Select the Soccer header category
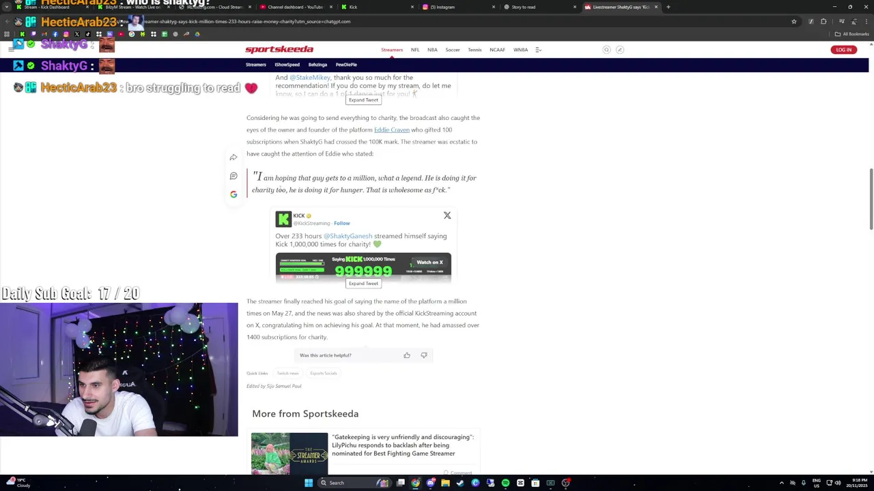874x491 pixels. coord(453,50)
